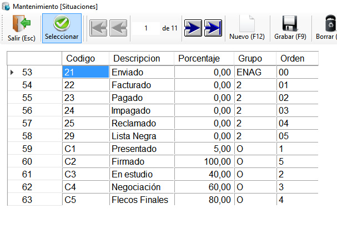Click the En estudio description cell
This screenshot has width=337, height=229.
tap(142, 174)
